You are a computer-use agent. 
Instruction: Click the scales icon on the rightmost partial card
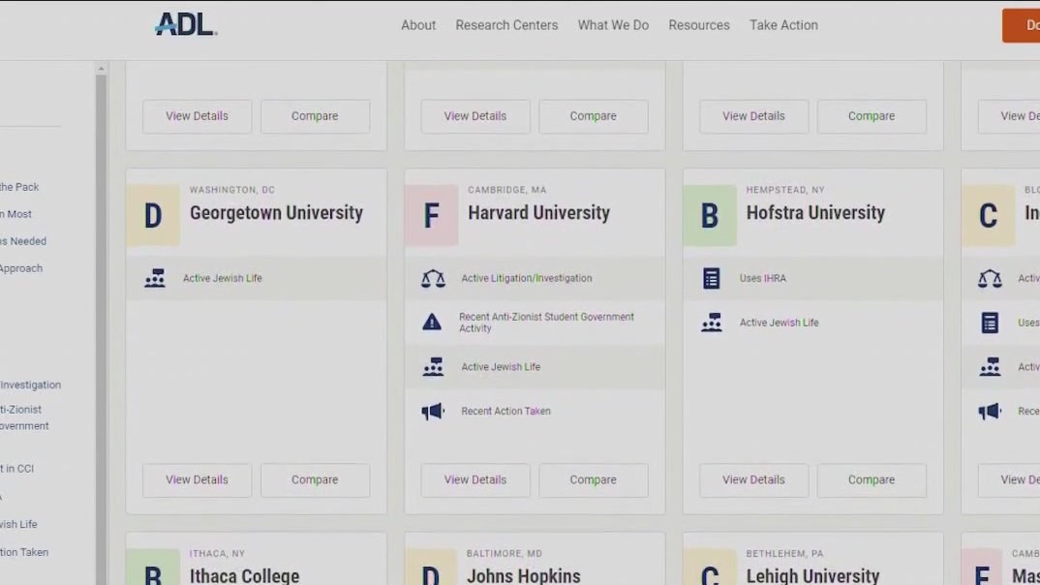990,278
